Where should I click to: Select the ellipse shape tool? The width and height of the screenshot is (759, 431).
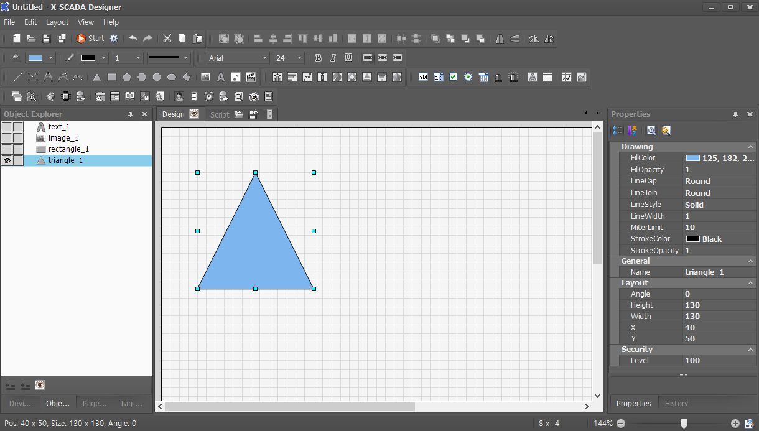172,77
